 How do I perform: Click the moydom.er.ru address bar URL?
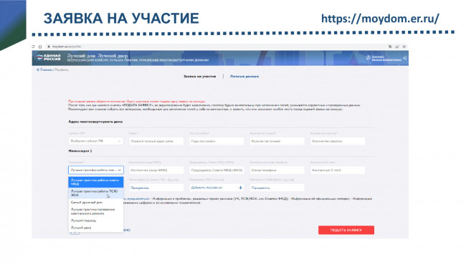point(66,47)
